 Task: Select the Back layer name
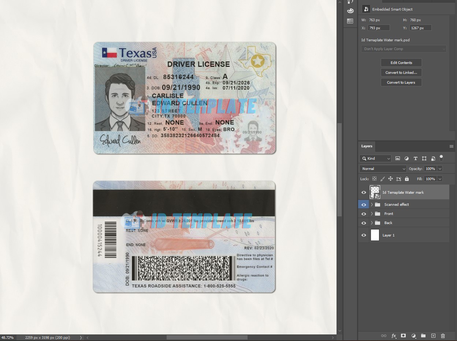388,223
